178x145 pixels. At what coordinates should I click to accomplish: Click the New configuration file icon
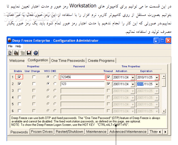11,53
